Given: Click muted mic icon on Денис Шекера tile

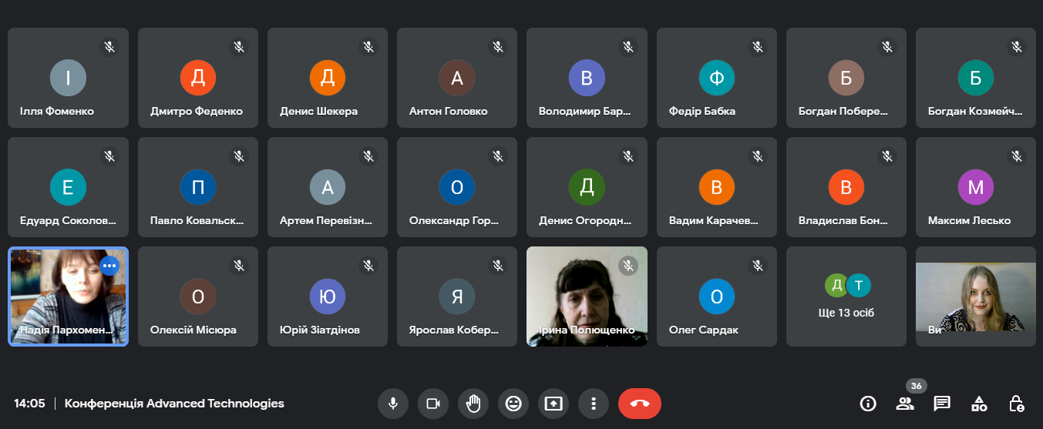Looking at the screenshot, I should click(369, 47).
